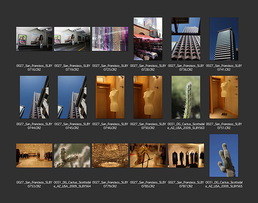Click filename text ending 0736.CR2
Viewport: 258px width, 203px height.
pos(186,68)
